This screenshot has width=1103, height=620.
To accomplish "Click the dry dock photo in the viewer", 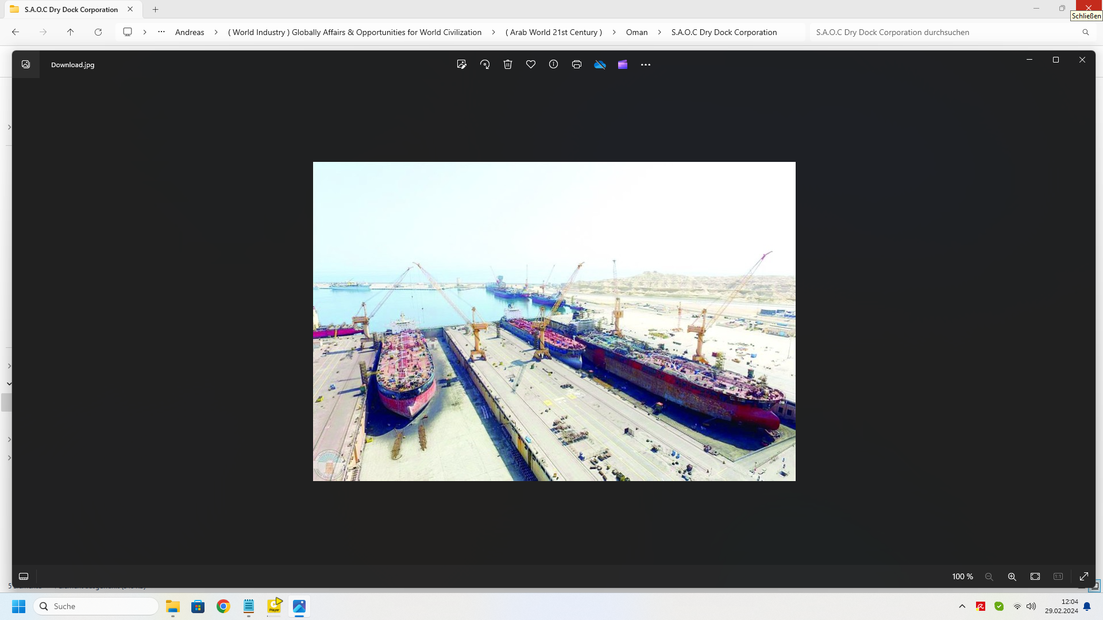I will (554, 321).
